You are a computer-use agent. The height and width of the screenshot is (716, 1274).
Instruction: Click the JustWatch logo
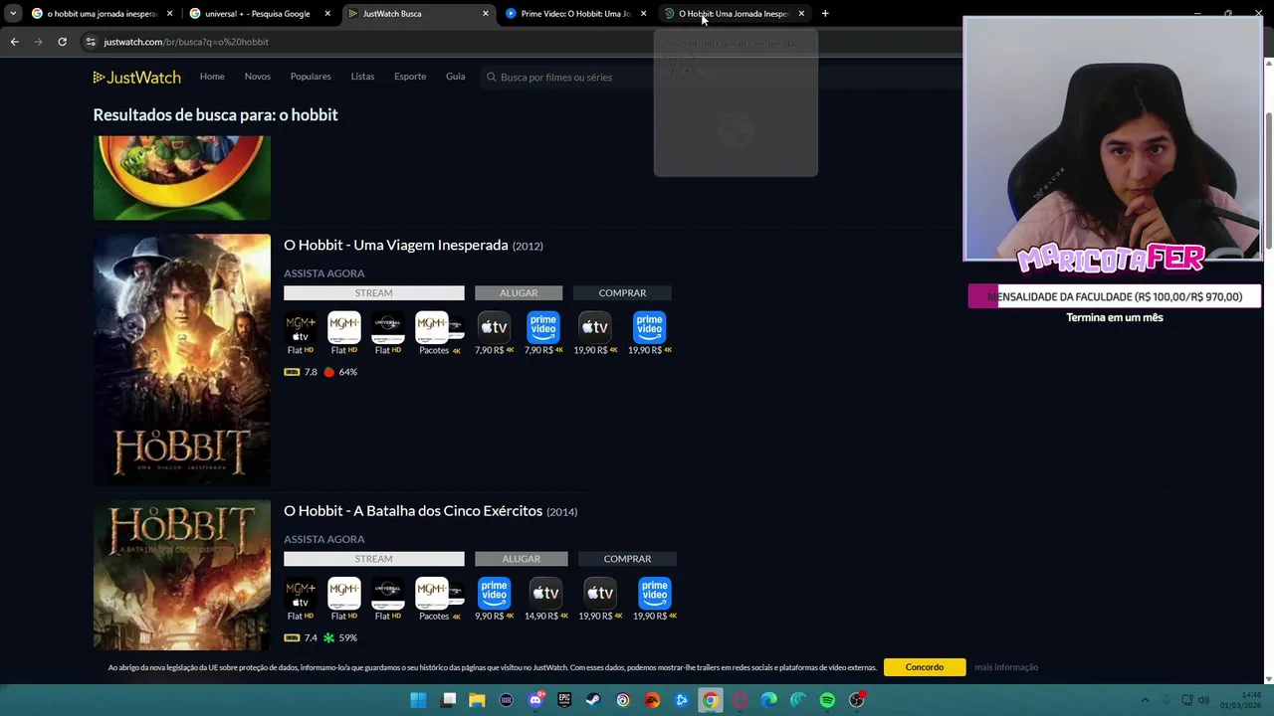(136, 77)
